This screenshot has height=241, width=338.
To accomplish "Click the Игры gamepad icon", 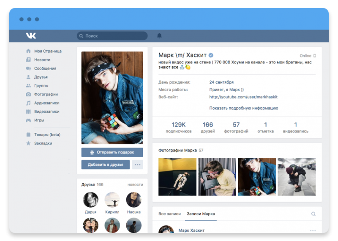I will pyautogui.click(x=28, y=120).
